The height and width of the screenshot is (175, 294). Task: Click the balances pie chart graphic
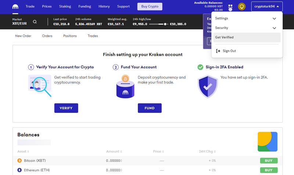coord(268,142)
